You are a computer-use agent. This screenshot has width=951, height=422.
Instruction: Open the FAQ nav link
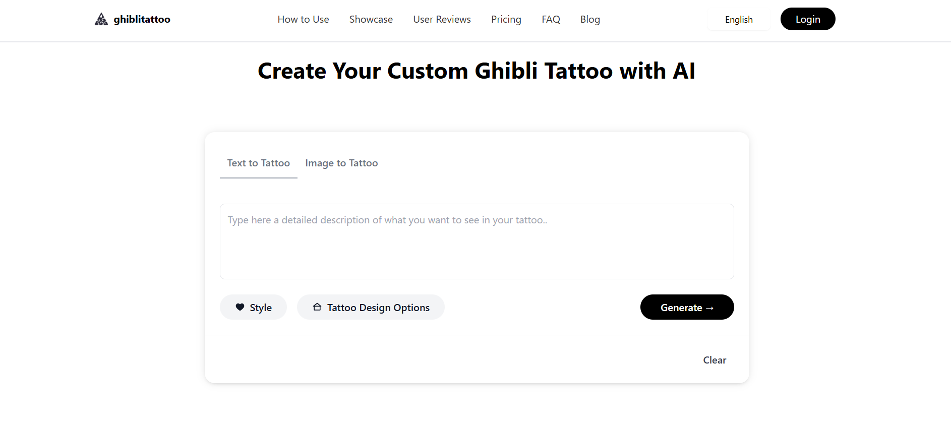pos(551,19)
